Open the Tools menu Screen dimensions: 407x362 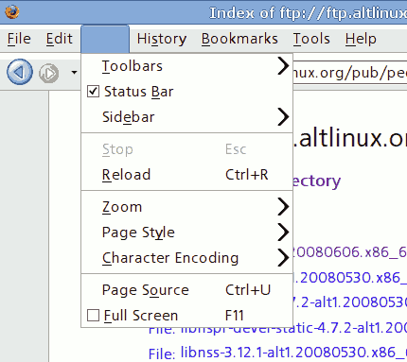(x=311, y=39)
